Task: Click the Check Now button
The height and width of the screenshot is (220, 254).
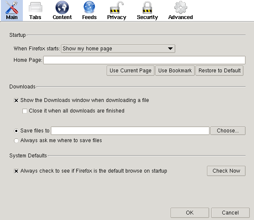Action: pyautogui.click(x=226, y=171)
